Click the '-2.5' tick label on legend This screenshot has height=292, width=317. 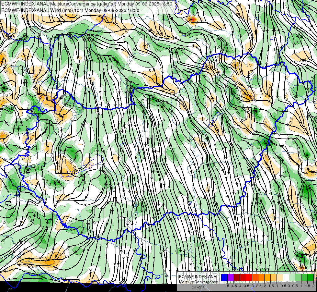(258, 286)
